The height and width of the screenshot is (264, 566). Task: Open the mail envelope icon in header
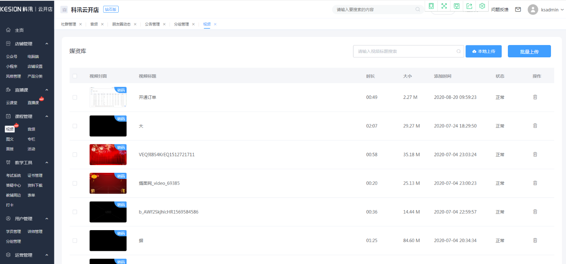coord(518,10)
